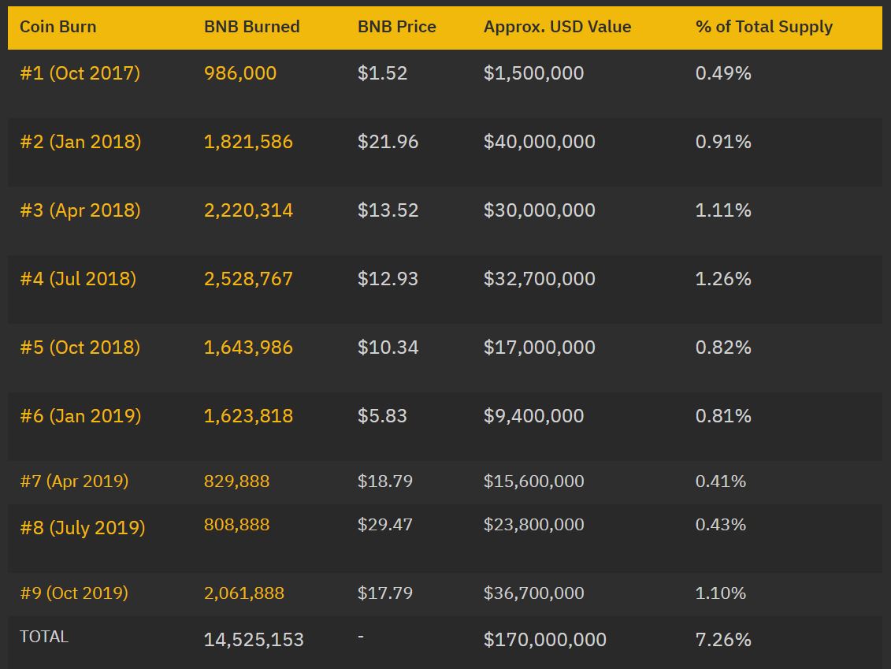This screenshot has height=669, width=891.
Task: Click the #3 (Apr 2018) link
Action: (x=80, y=210)
